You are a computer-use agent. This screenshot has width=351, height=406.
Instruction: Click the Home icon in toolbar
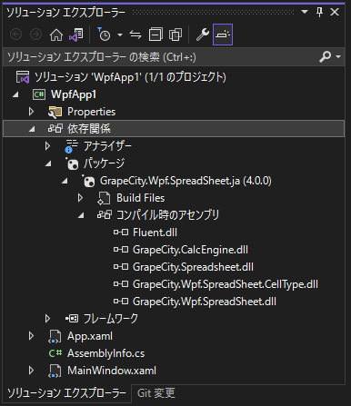56,35
